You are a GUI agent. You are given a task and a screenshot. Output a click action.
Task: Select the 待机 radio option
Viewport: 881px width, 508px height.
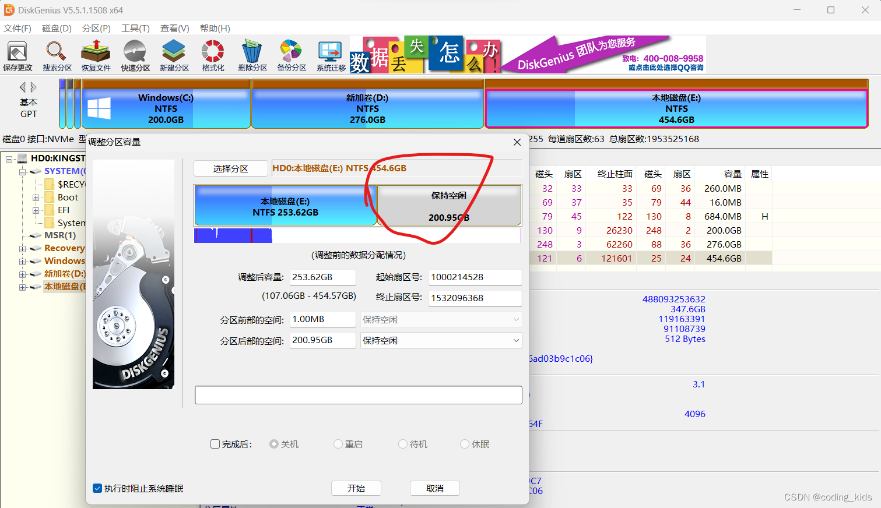[x=403, y=444]
